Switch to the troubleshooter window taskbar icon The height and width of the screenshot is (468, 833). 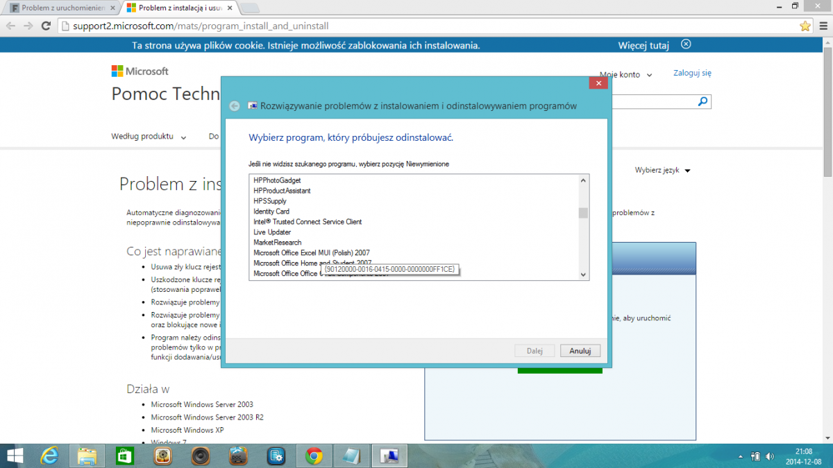click(x=389, y=456)
